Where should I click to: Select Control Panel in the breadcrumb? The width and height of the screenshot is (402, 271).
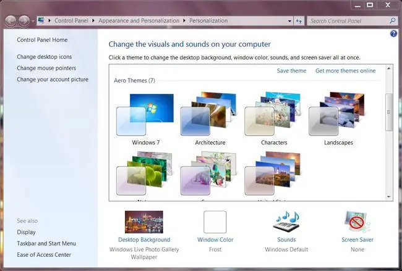click(71, 21)
